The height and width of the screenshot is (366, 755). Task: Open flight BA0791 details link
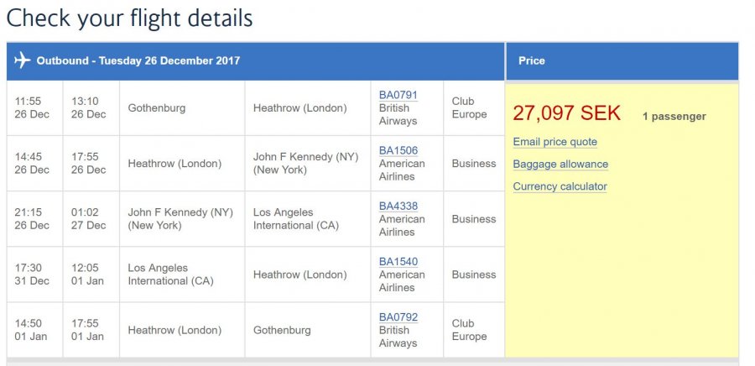click(x=398, y=95)
